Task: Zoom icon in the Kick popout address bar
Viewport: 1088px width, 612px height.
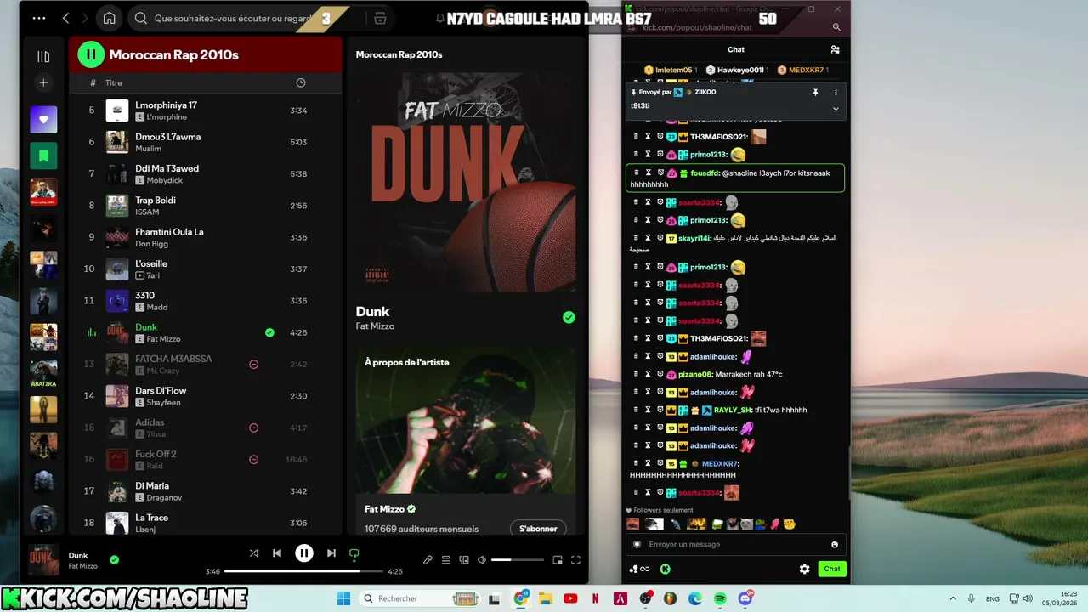Action: coord(836,27)
